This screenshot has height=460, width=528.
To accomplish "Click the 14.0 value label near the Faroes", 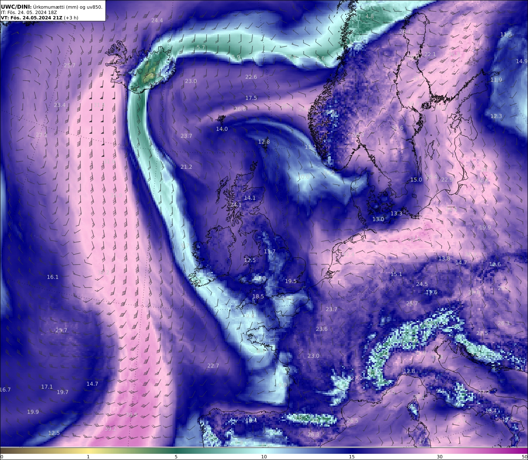I will pos(222,129).
